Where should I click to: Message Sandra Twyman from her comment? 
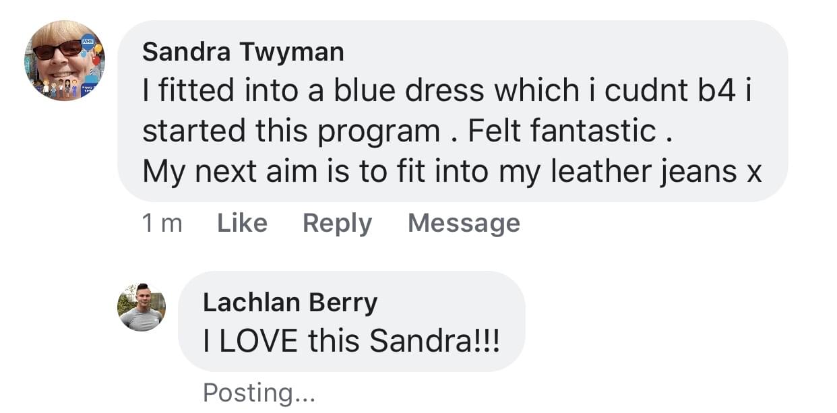pos(464,223)
